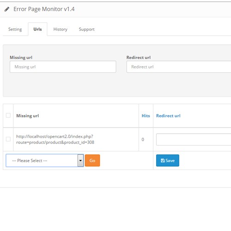Click the Error Page Monitor v1.4 title

click(x=44, y=9)
